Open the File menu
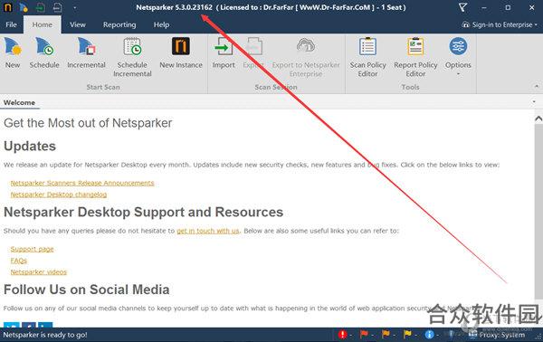 (x=11, y=24)
